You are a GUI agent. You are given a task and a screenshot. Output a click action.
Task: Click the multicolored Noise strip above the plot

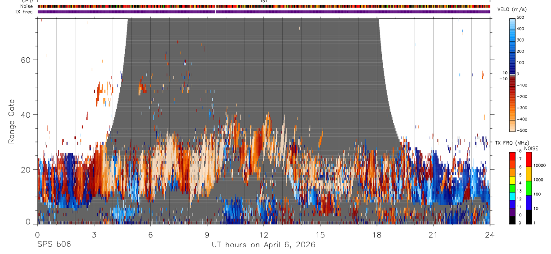click(264, 6)
